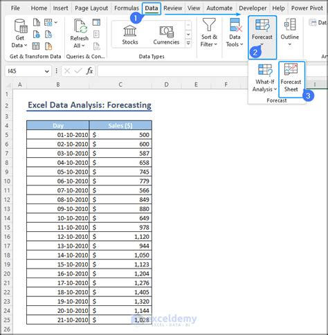Expand the Get Data dropdown arrow
Image resolution: width=328 pixels, height=335 pixels.
tap(26, 45)
